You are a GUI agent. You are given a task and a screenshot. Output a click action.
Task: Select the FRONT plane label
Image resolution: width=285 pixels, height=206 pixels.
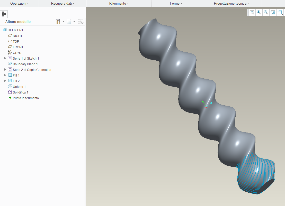pos(18,47)
